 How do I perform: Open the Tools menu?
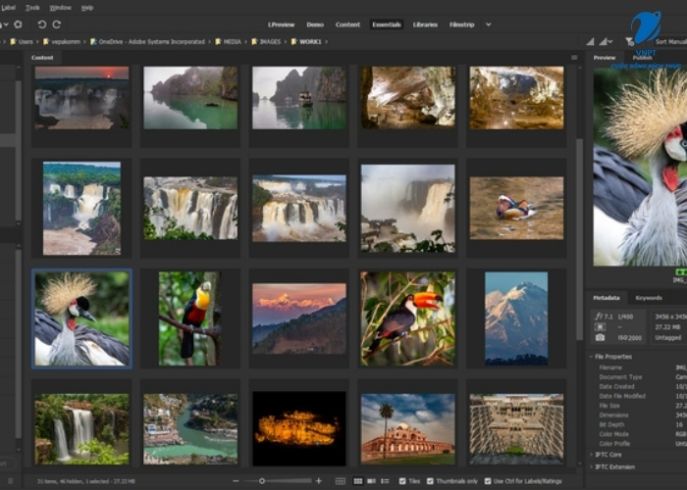pyautogui.click(x=32, y=8)
